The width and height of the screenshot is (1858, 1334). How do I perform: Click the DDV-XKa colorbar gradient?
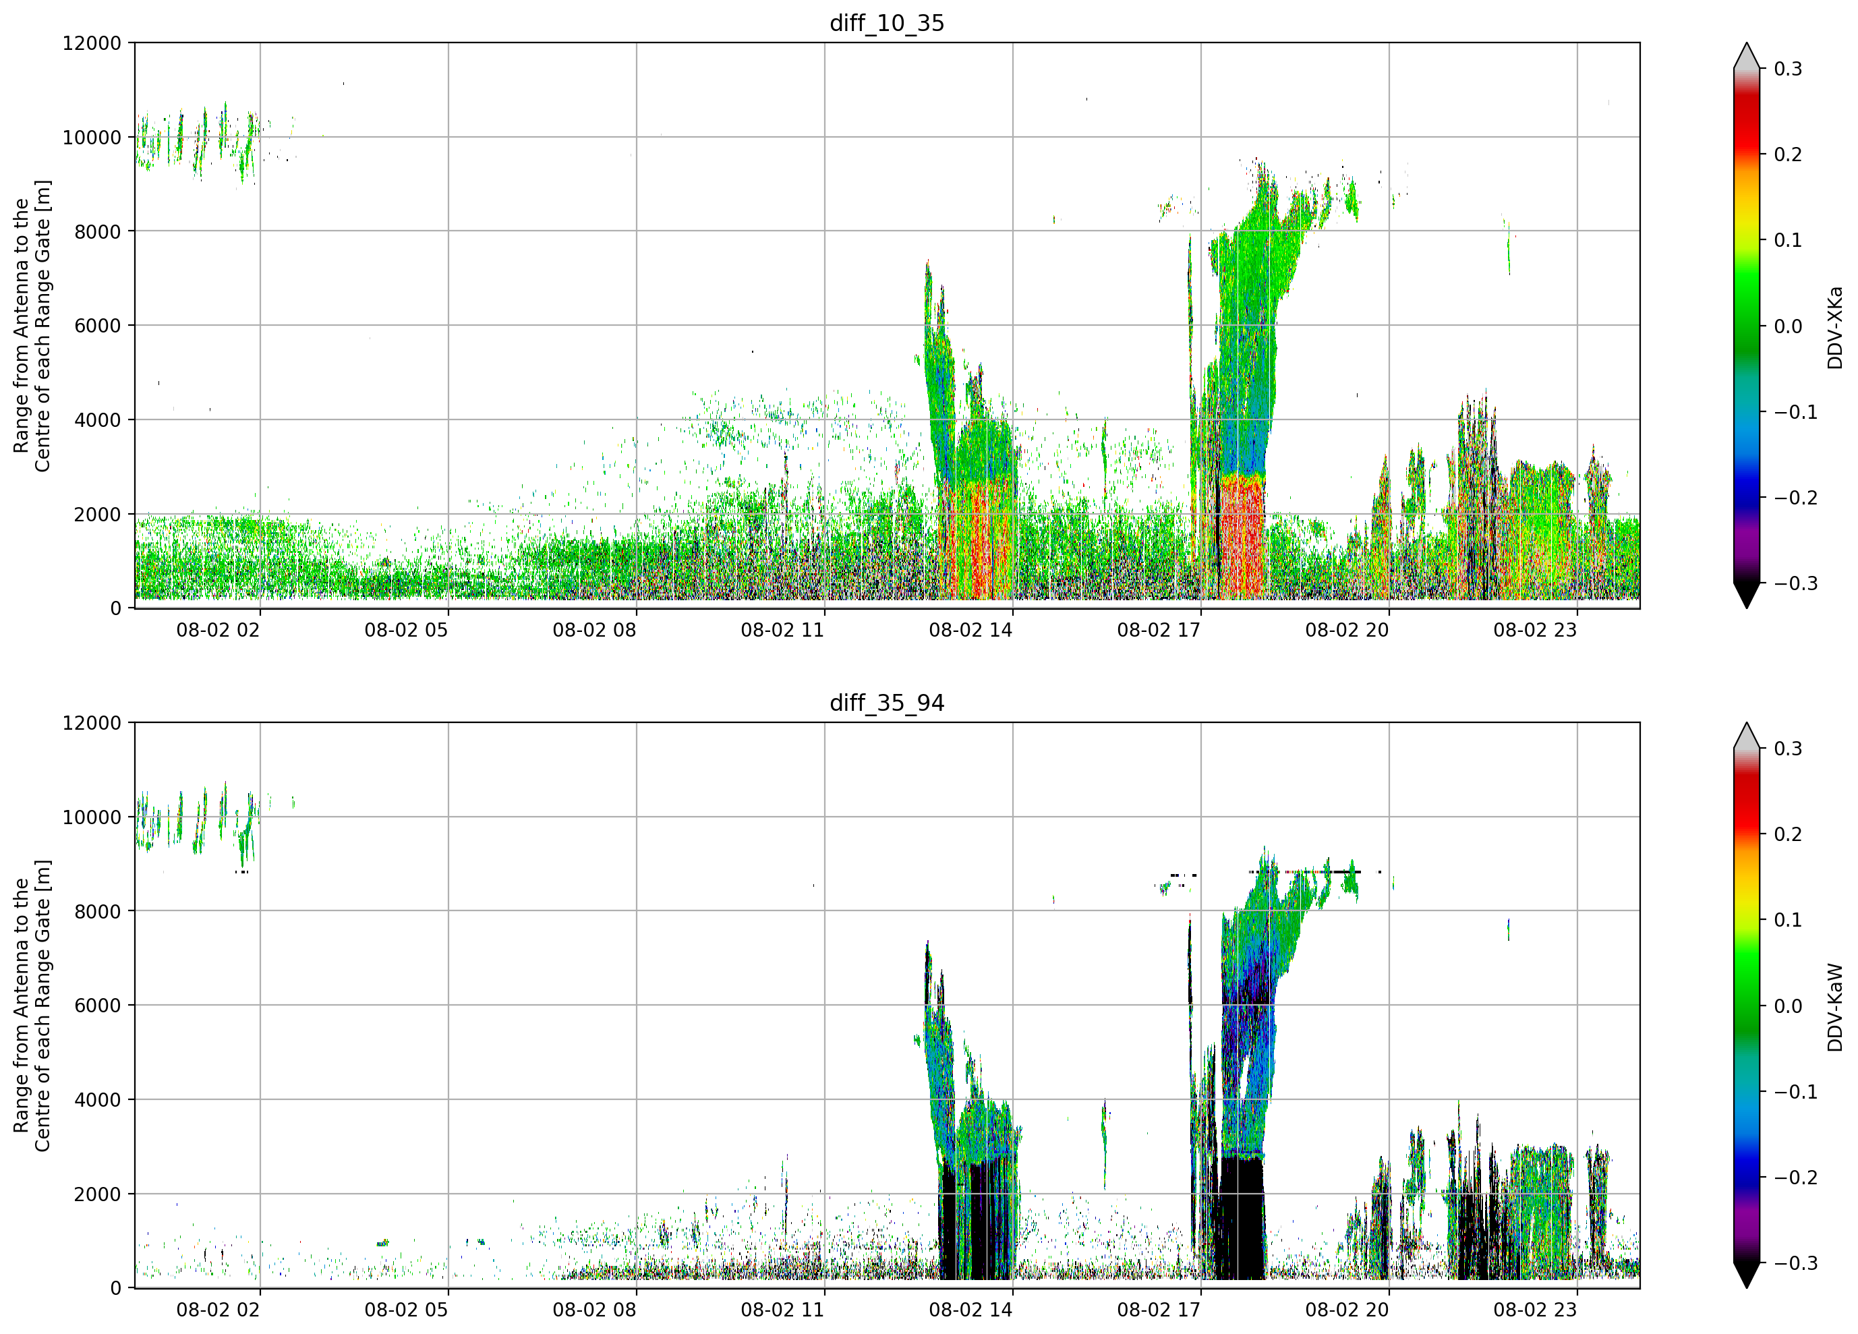(1747, 326)
